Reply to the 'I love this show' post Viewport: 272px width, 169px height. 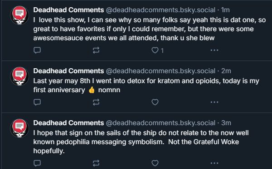click(37, 50)
